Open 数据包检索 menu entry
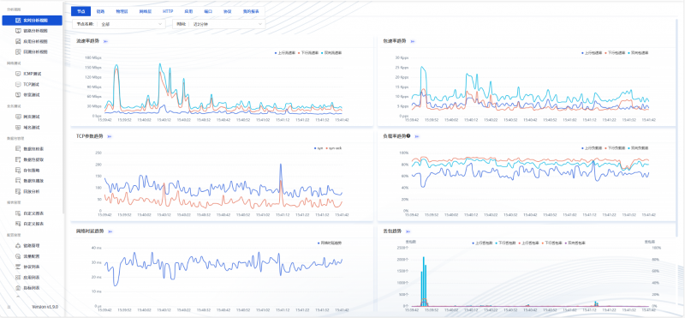The height and width of the screenshot is (318, 685). [32, 149]
